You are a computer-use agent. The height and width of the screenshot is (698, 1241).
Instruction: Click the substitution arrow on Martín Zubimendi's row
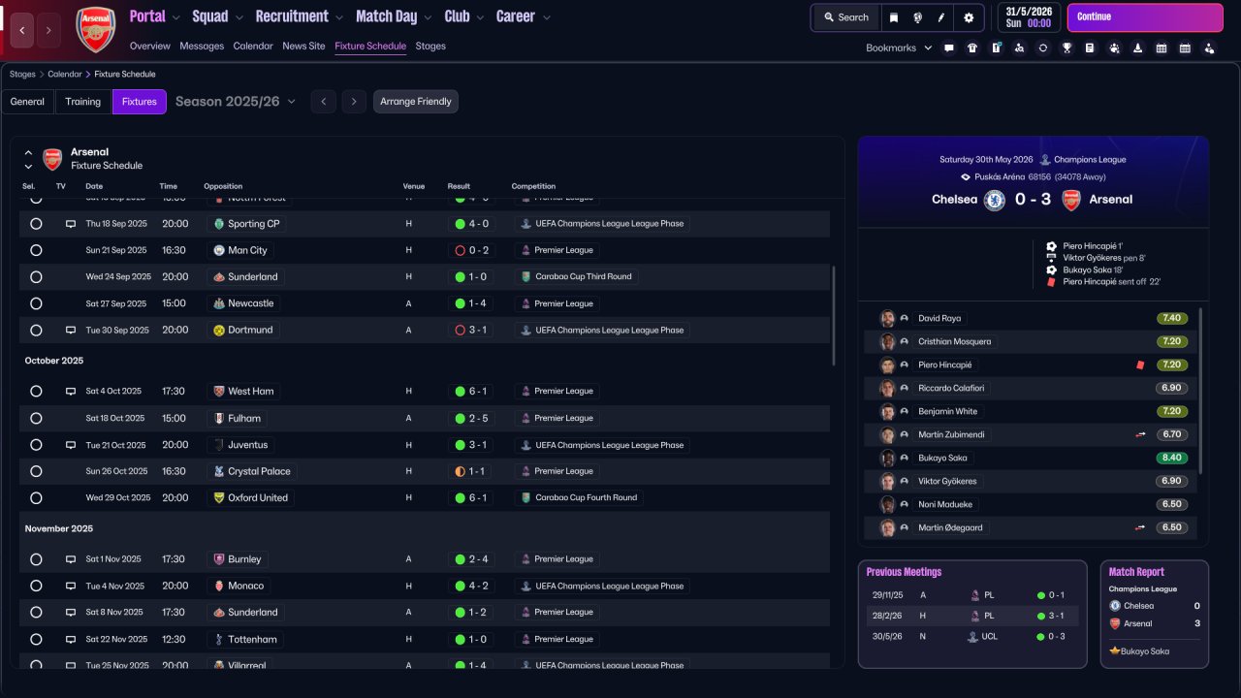(1140, 435)
